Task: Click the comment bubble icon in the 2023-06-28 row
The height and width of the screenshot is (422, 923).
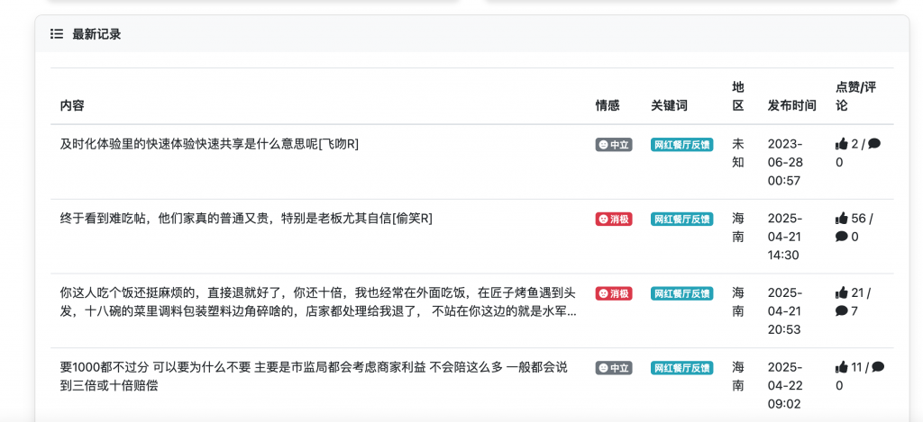Action: [x=874, y=143]
